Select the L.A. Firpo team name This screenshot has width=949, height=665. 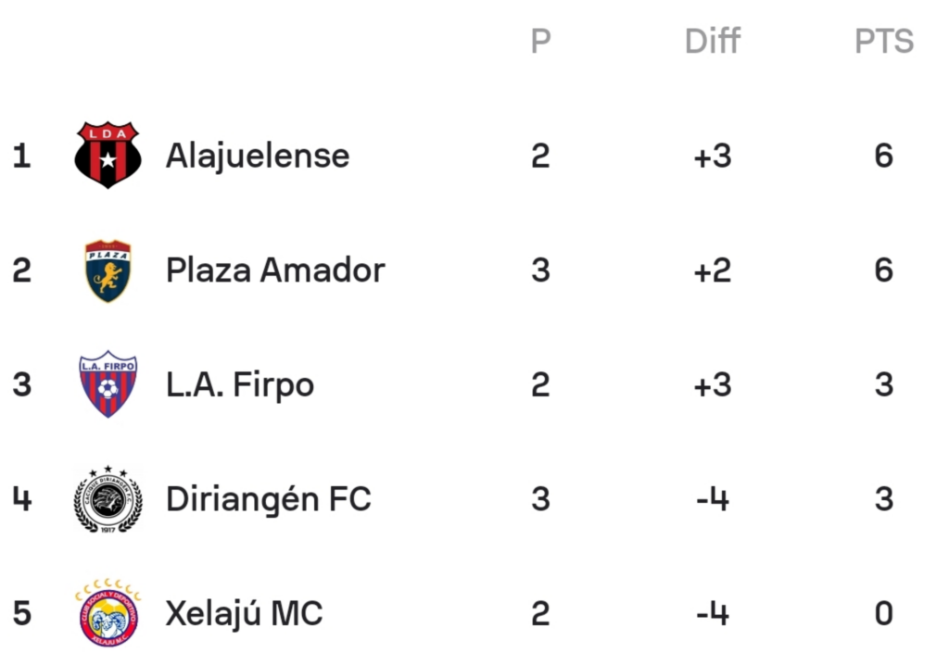click(x=240, y=386)
